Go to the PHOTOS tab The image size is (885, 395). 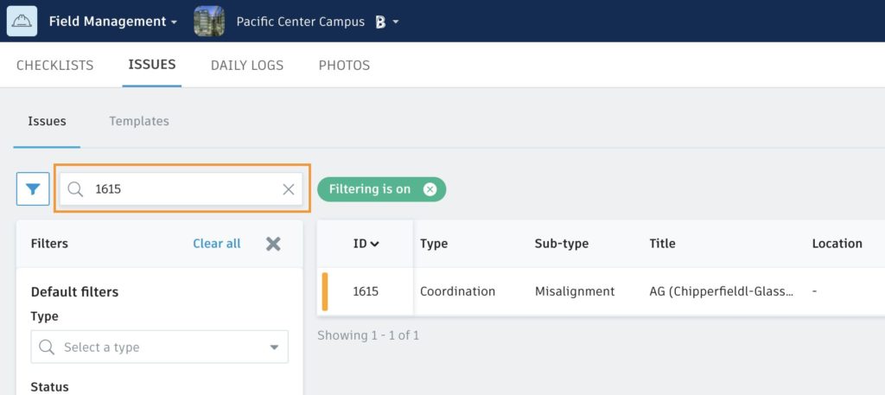click(344, 66)
